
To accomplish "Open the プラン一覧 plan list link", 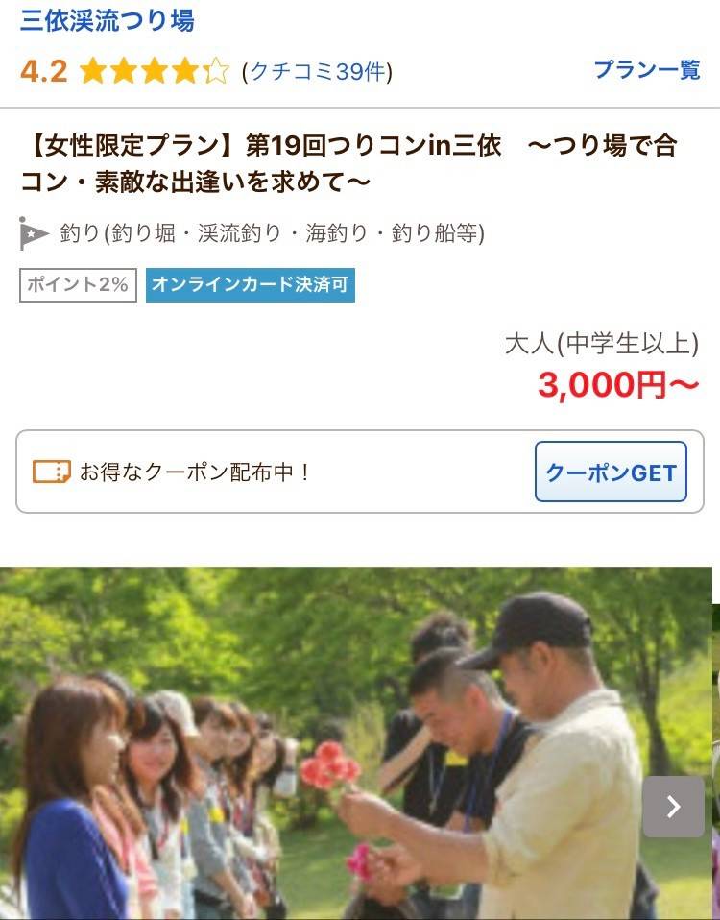I will tap(647, 70).
